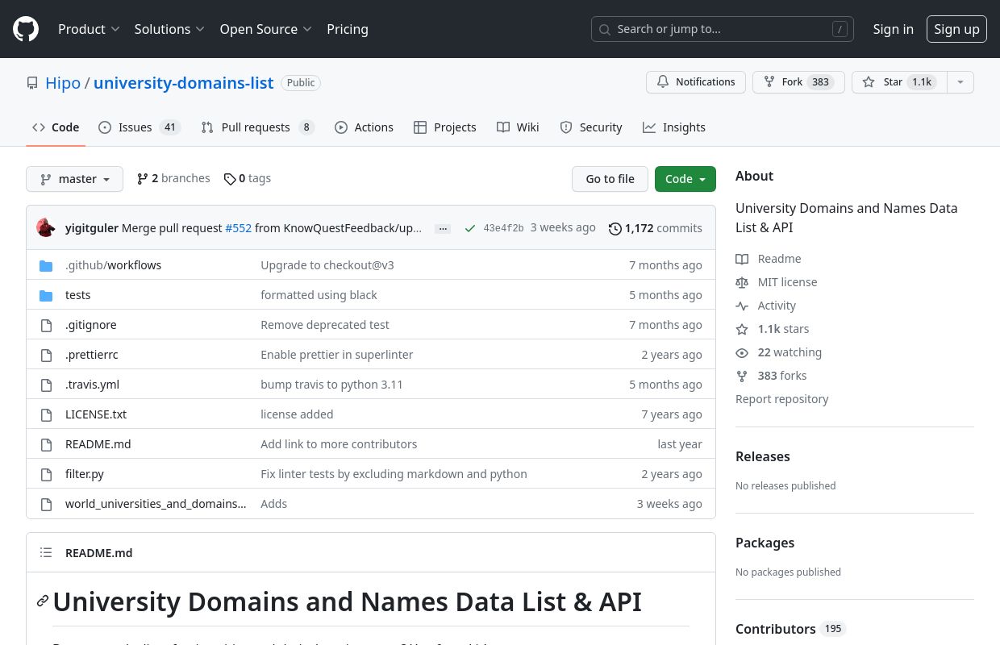
Task: Click the Activity pulse icon
Action: point(742,306)
